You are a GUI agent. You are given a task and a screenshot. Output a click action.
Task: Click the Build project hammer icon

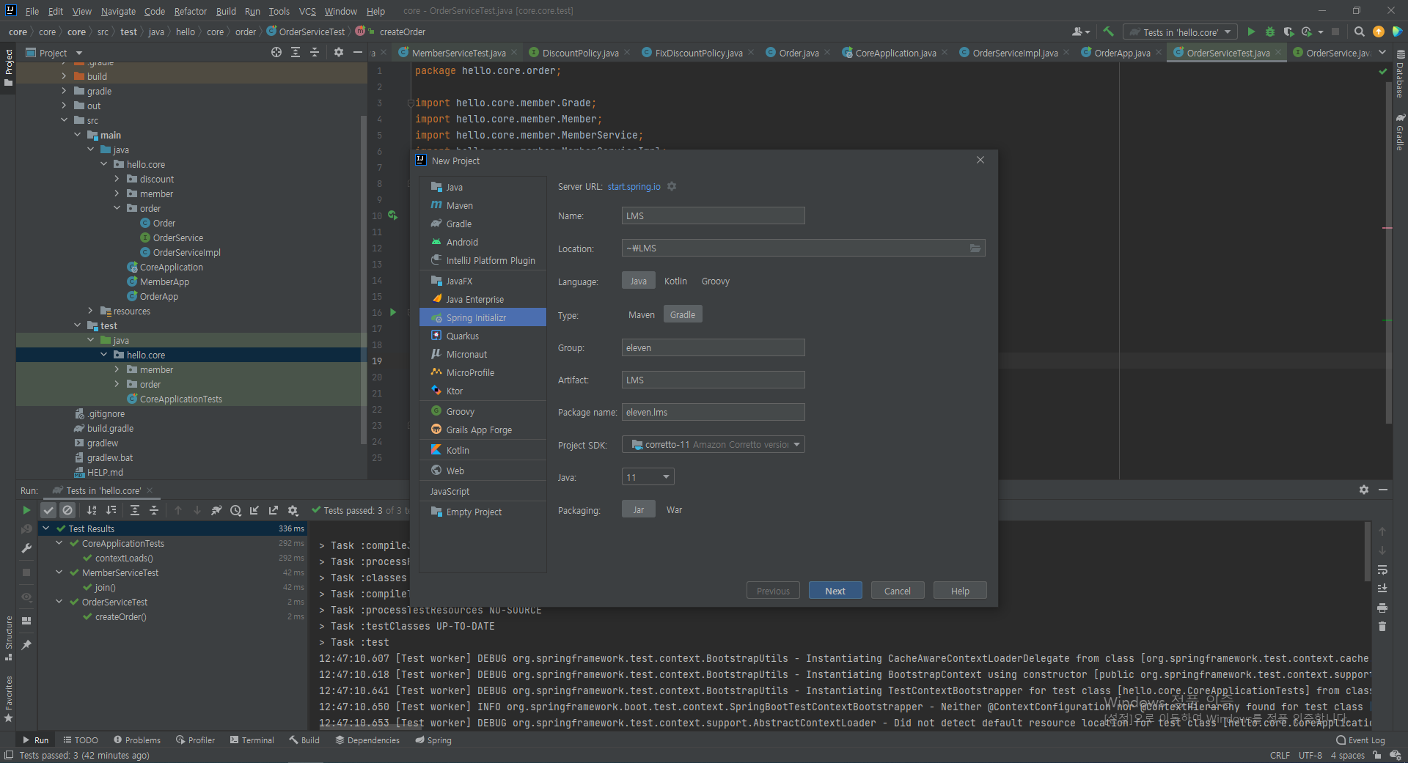pyautogui.click(x=1108, y=32)
